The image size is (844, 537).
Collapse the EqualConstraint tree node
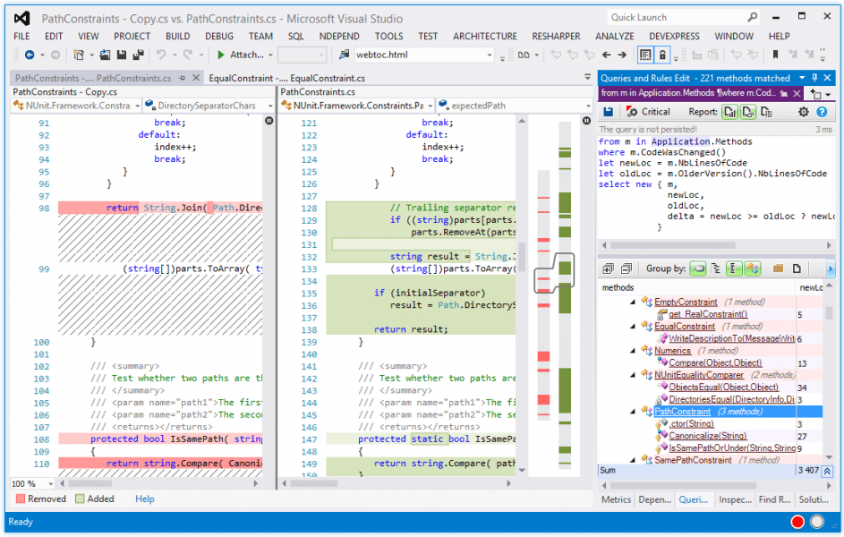click(633, 327)
